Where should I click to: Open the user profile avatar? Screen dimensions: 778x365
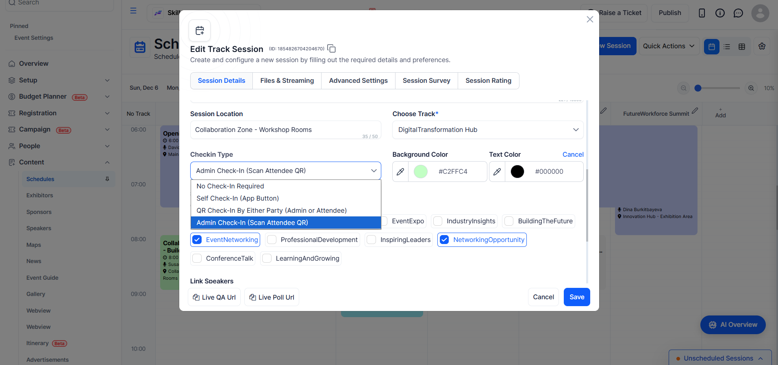[x=760, y=13]
